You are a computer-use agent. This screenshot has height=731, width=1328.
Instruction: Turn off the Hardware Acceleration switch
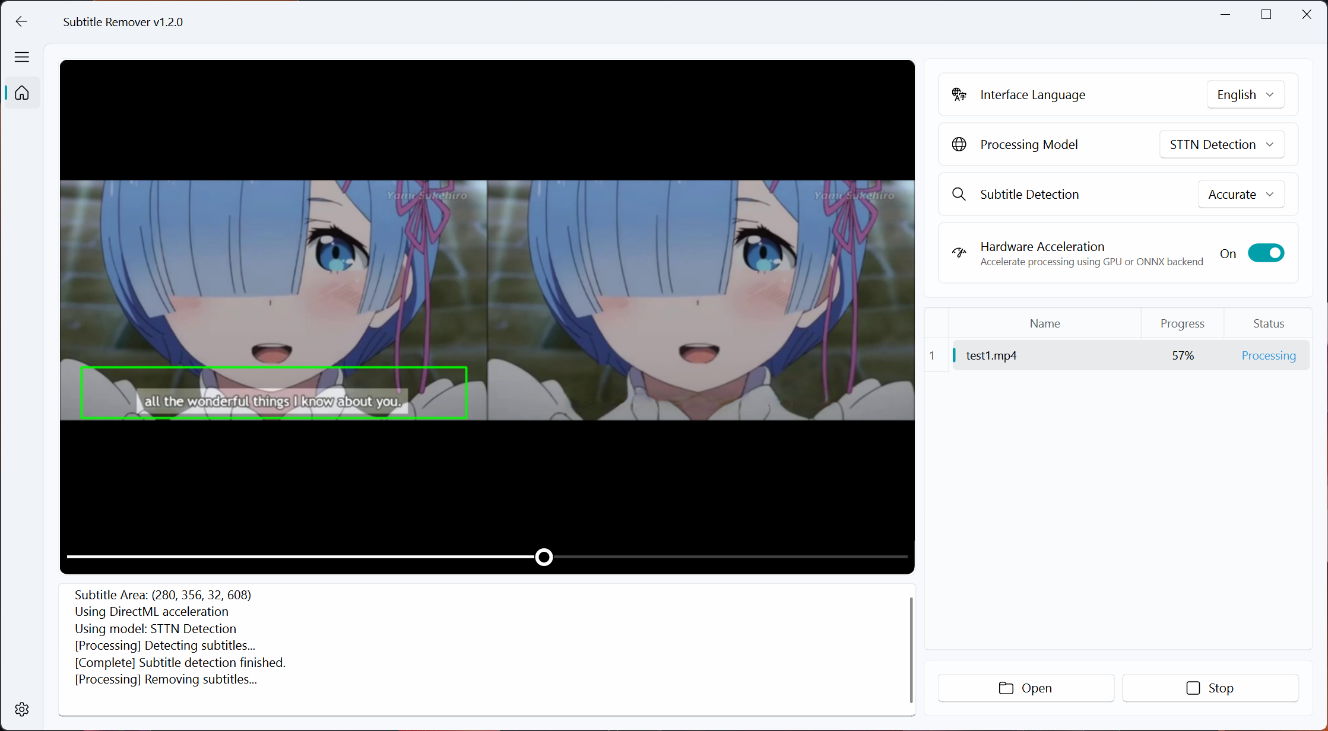1266,253
